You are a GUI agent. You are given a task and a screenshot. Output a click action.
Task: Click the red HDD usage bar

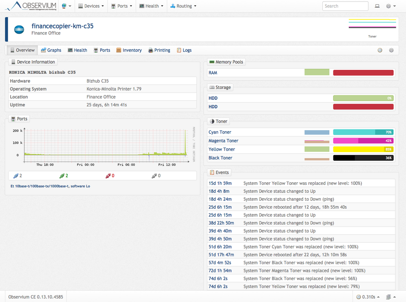(363, 107)
